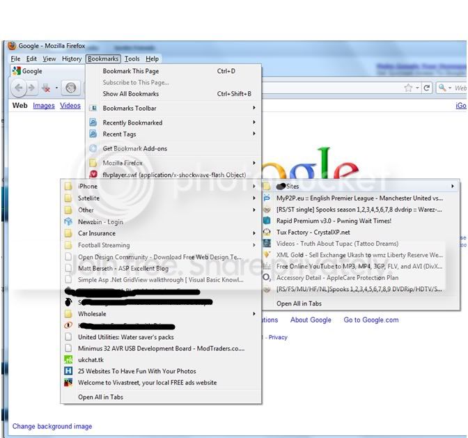Select Show All Bookmarks menu entry
The height and width of the screenshot is (438, 468).
click(x=173, y=94)
